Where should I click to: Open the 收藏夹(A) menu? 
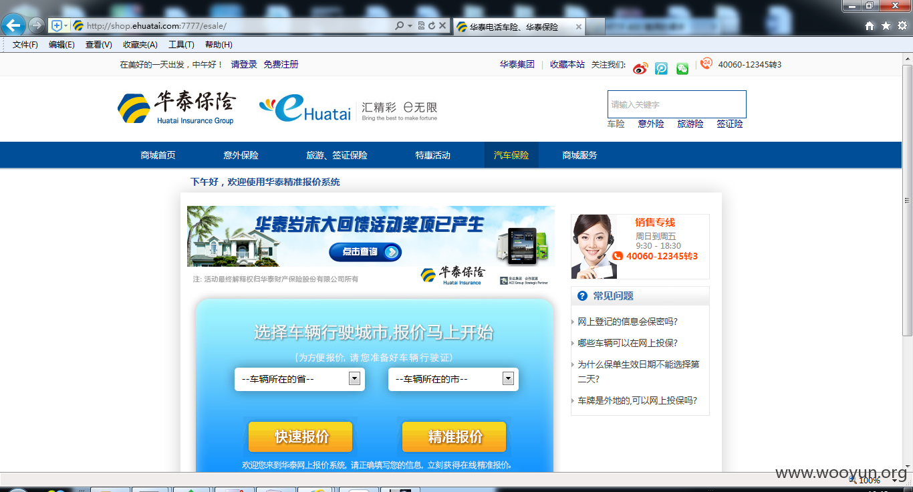coord(140,45)
